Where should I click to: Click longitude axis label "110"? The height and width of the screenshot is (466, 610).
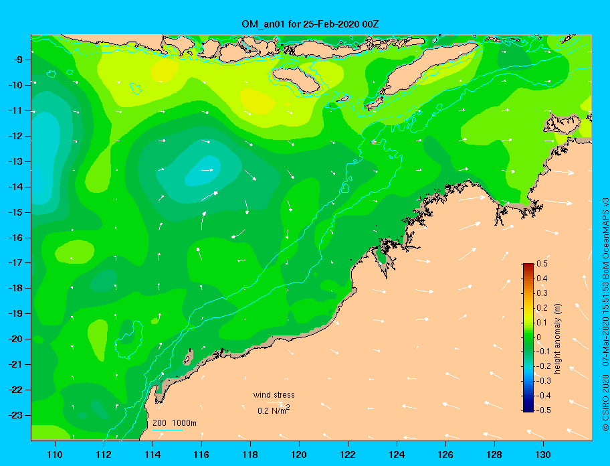(55, 455)
